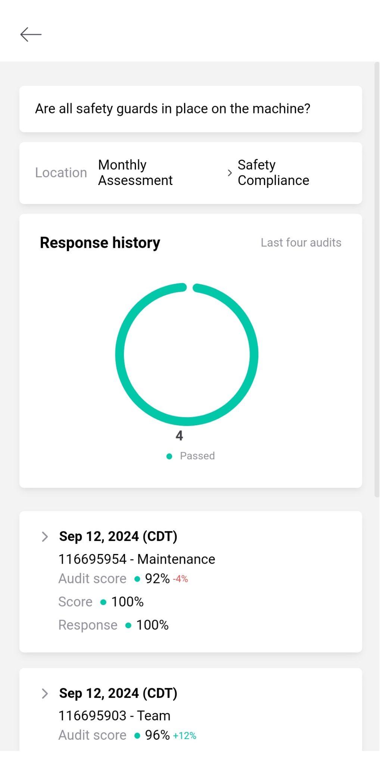Open the Sep 12 Team audit heading
380x764 pixels.
point(118,693)
